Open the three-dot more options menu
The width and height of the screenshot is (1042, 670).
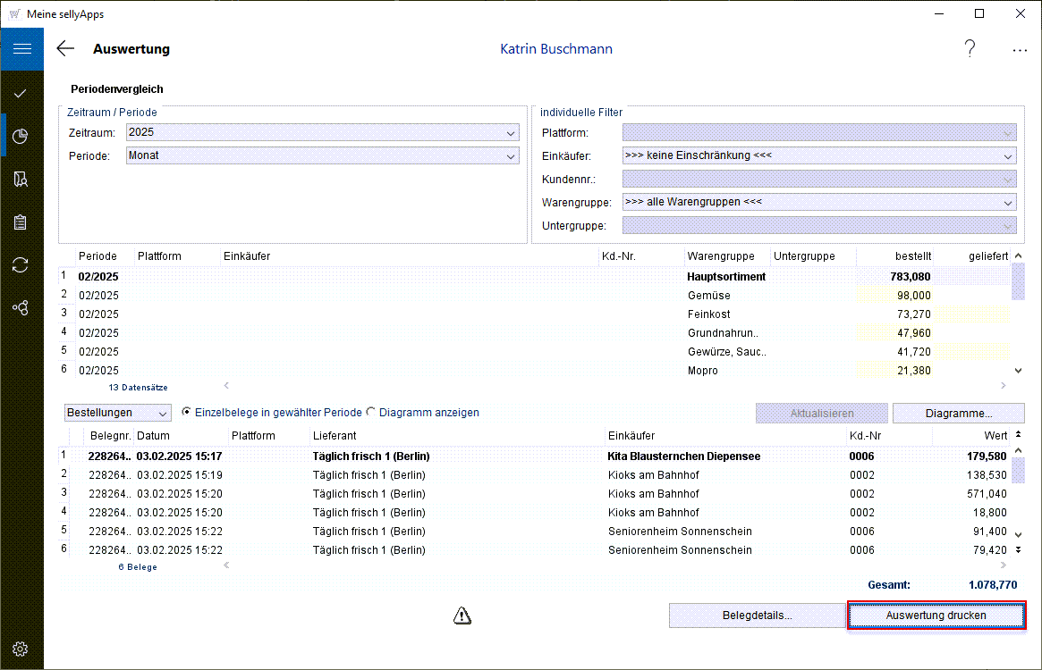point(1020,50)
